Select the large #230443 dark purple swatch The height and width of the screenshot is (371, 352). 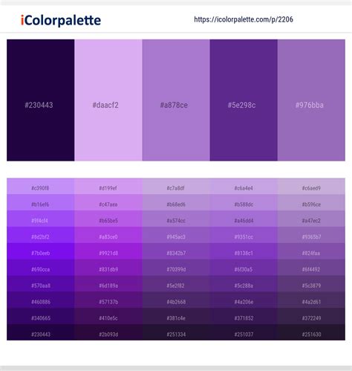pyautogui.click(x=41, y=100)
